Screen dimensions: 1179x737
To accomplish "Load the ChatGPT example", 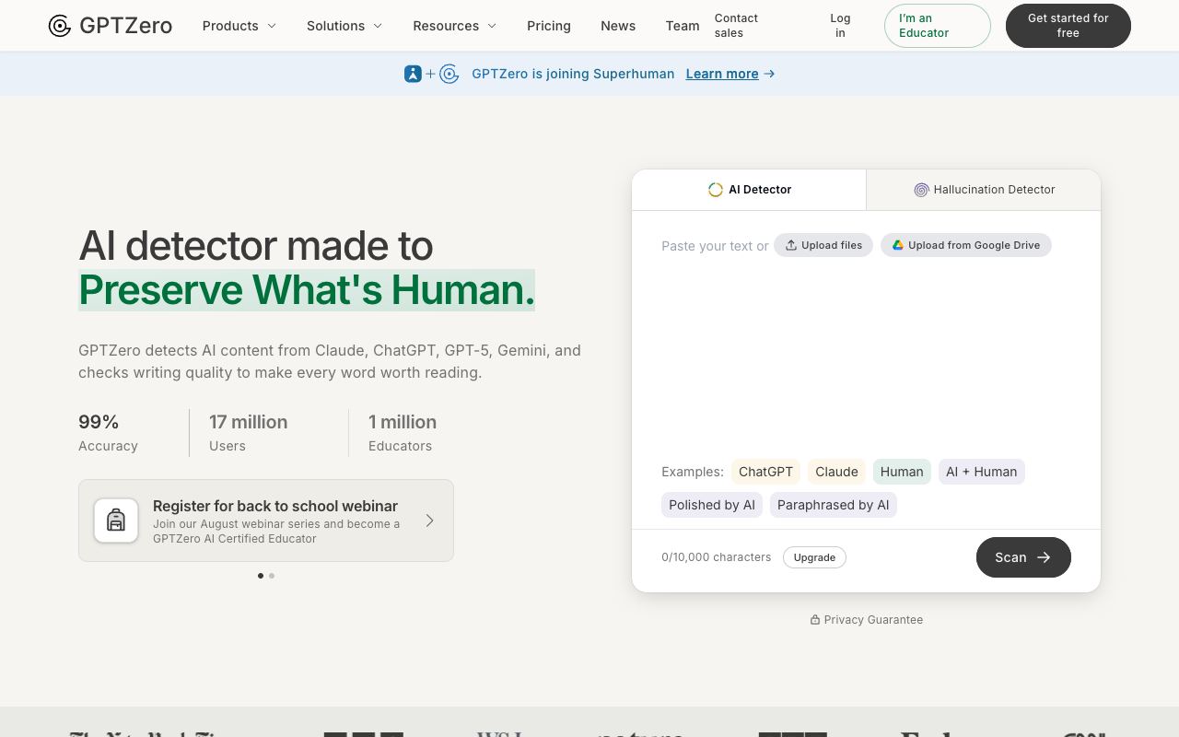I will pos(765,472).
